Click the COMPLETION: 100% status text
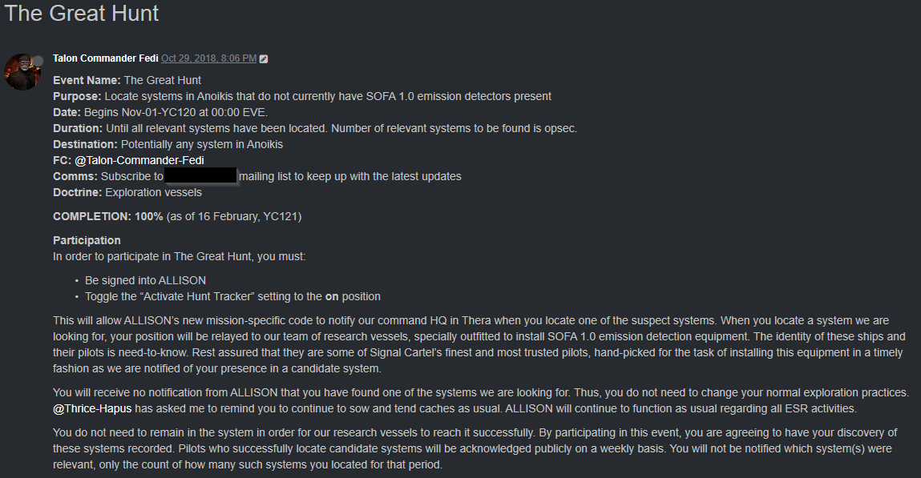This screenshot has width=921, height=478. pyautogui.click(x=108, y=216)
